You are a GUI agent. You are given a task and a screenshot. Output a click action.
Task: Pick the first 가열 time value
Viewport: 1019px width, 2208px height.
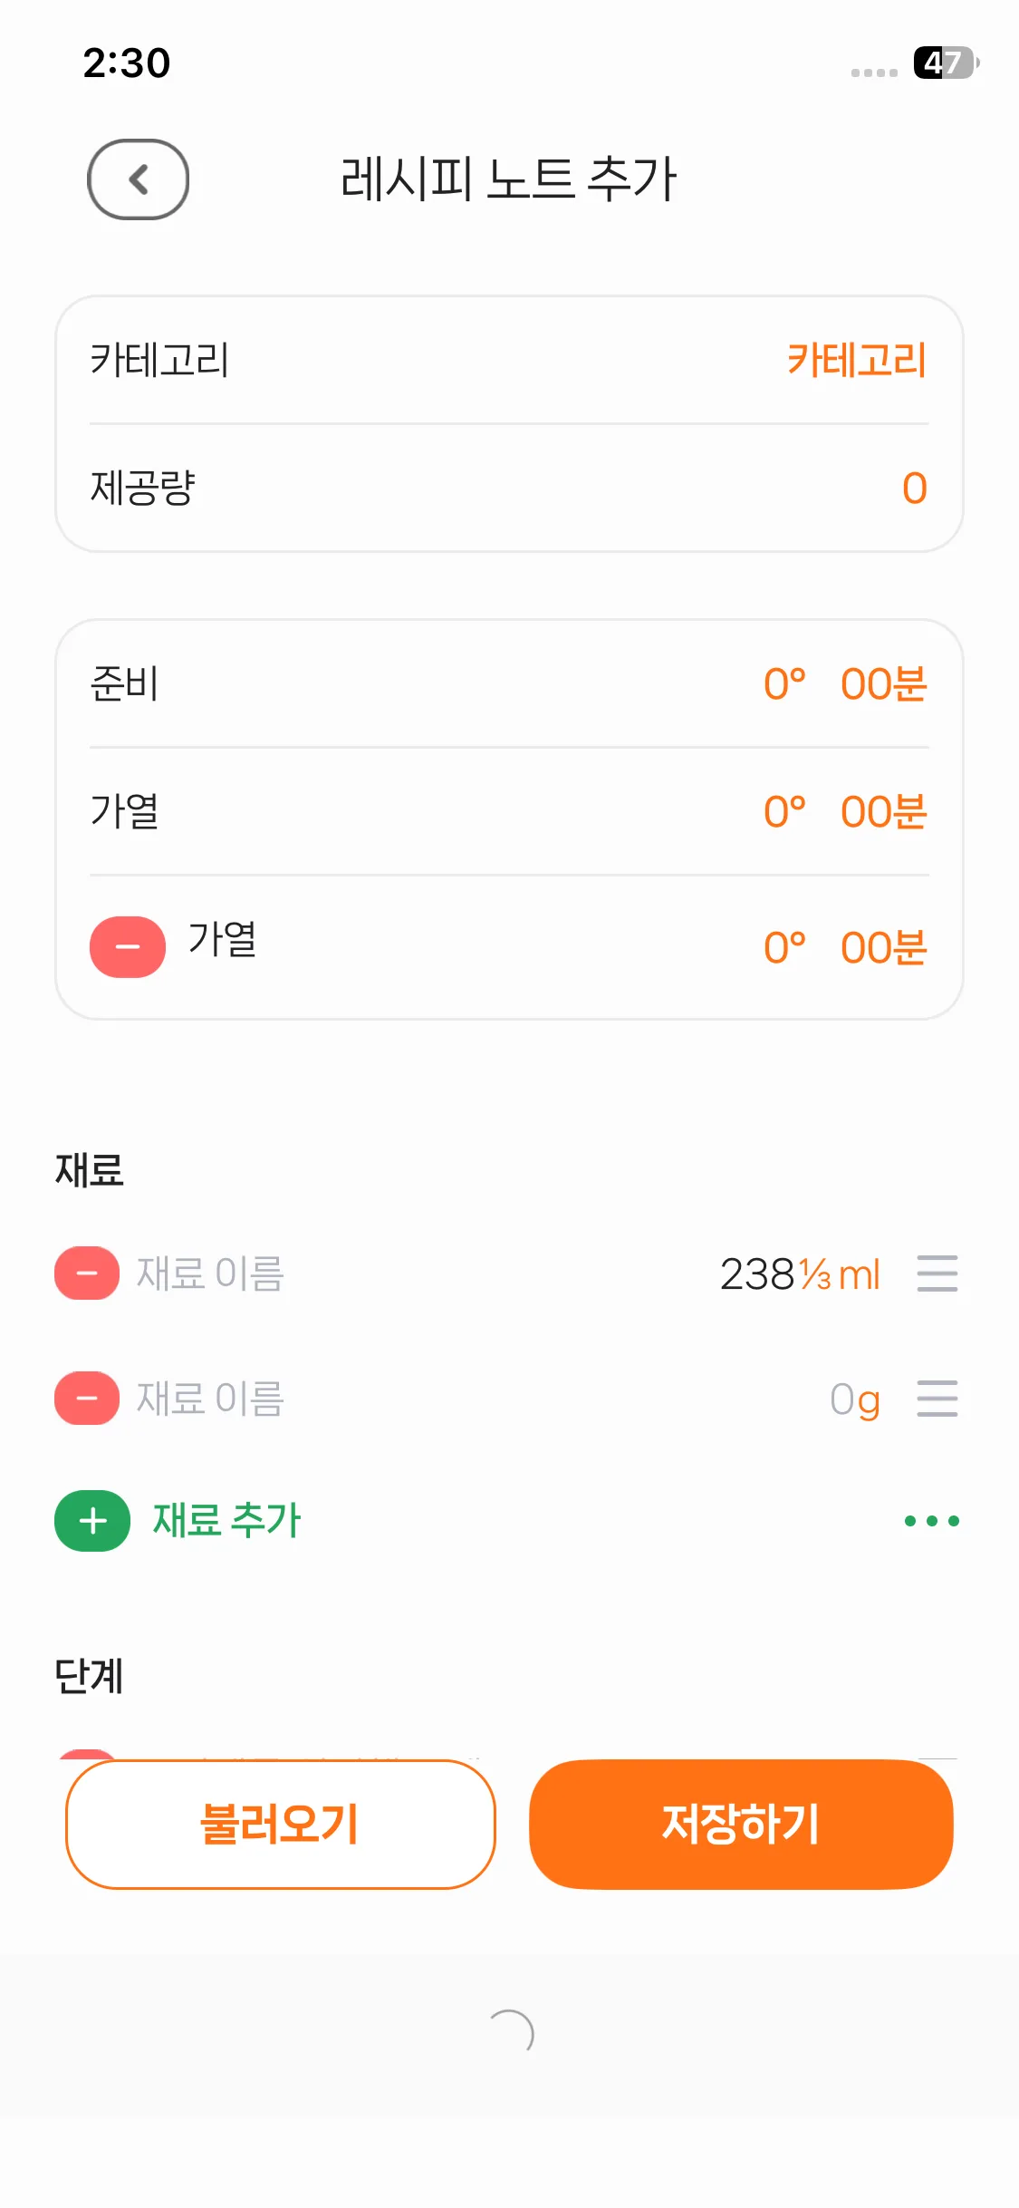(844, 812)
